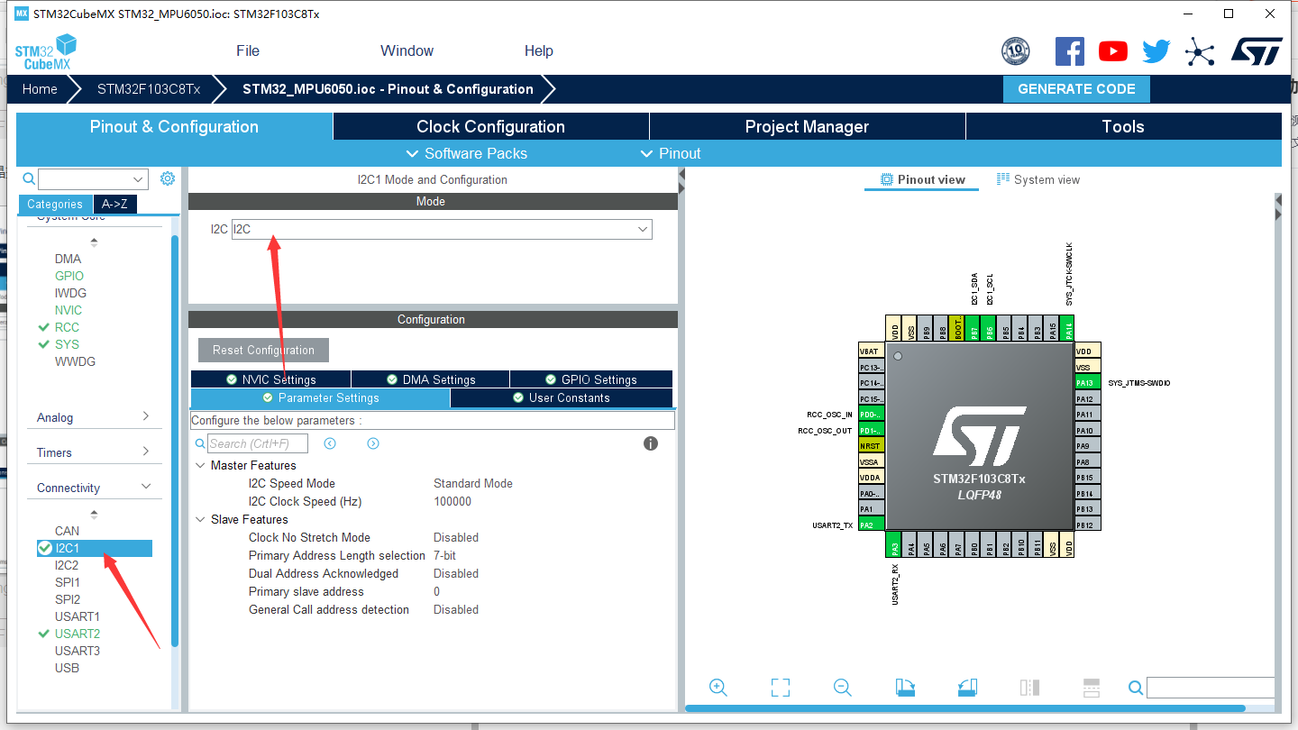
Task: Open the Twitter link icon
Action: pyautogui.click(x=1156, y=51)
